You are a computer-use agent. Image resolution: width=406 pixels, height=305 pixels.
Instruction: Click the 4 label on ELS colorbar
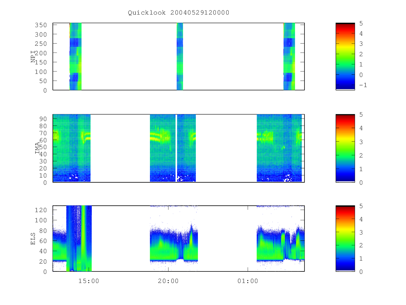361,219
